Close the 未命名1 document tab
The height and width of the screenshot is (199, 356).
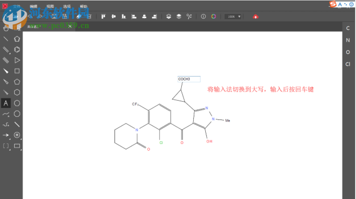coord(70,26)
